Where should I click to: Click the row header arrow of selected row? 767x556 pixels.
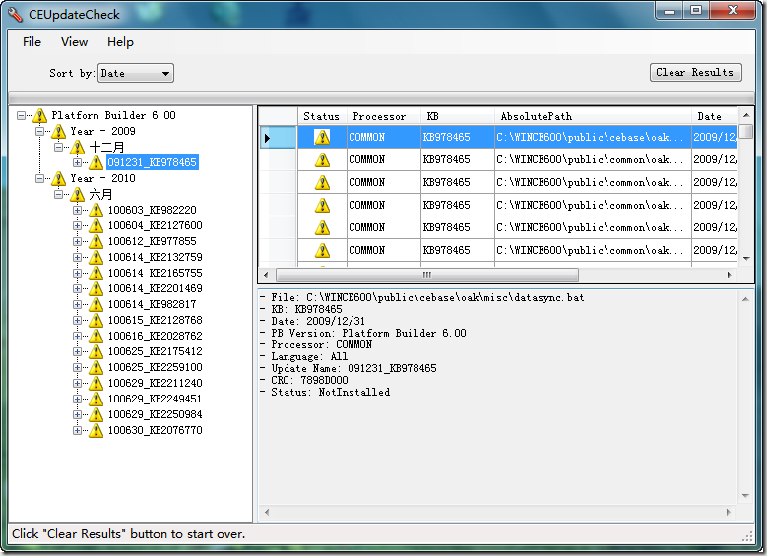click(278, 138)
